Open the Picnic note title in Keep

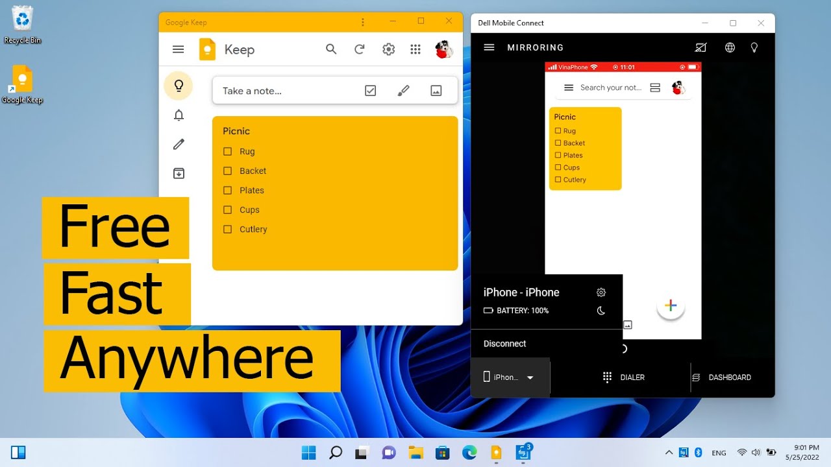click(236, 131)
